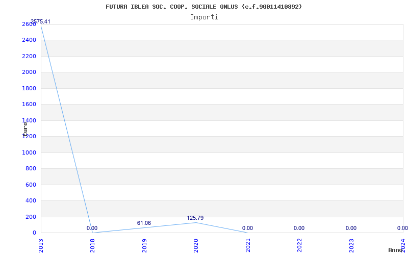Click the 1800 y-axis tick label
This screenshot has height=255, width=408.
click(29, 88)
